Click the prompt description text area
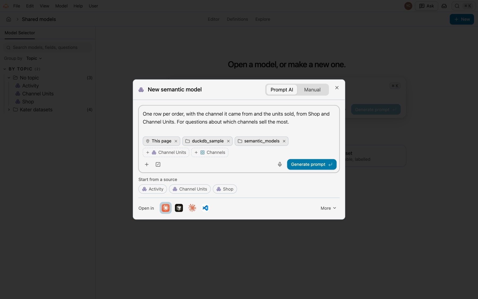This screenshot has height=299, width=478. tap(239, 118)
